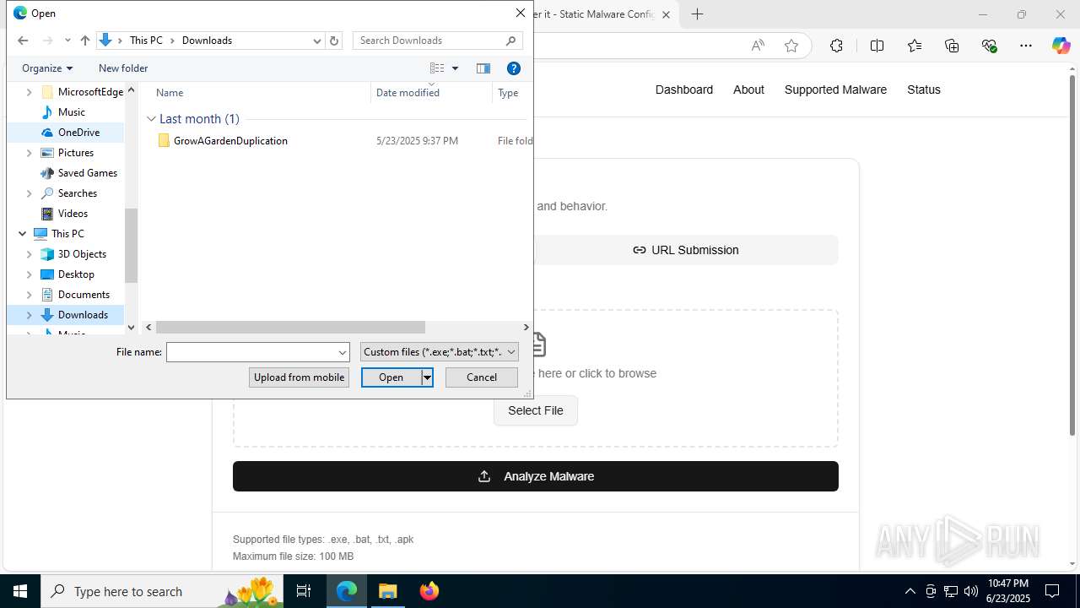Click the File name input field

(251, 352)
